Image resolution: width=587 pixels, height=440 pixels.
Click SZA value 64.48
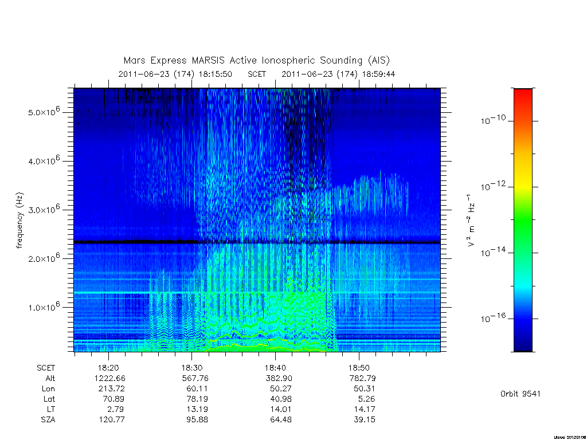click(x=280, y=420)
